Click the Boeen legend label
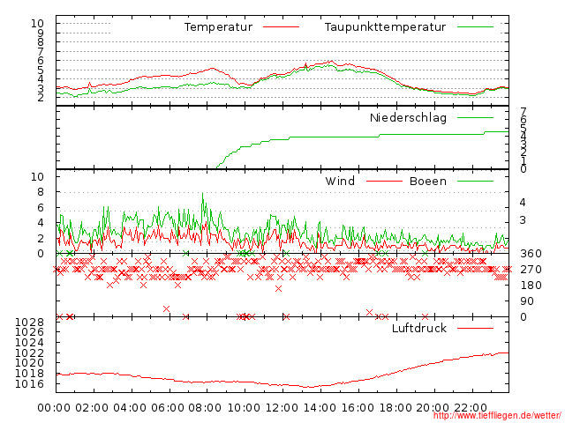The height and width of the screenshot is (423, 565). point(427,181)
